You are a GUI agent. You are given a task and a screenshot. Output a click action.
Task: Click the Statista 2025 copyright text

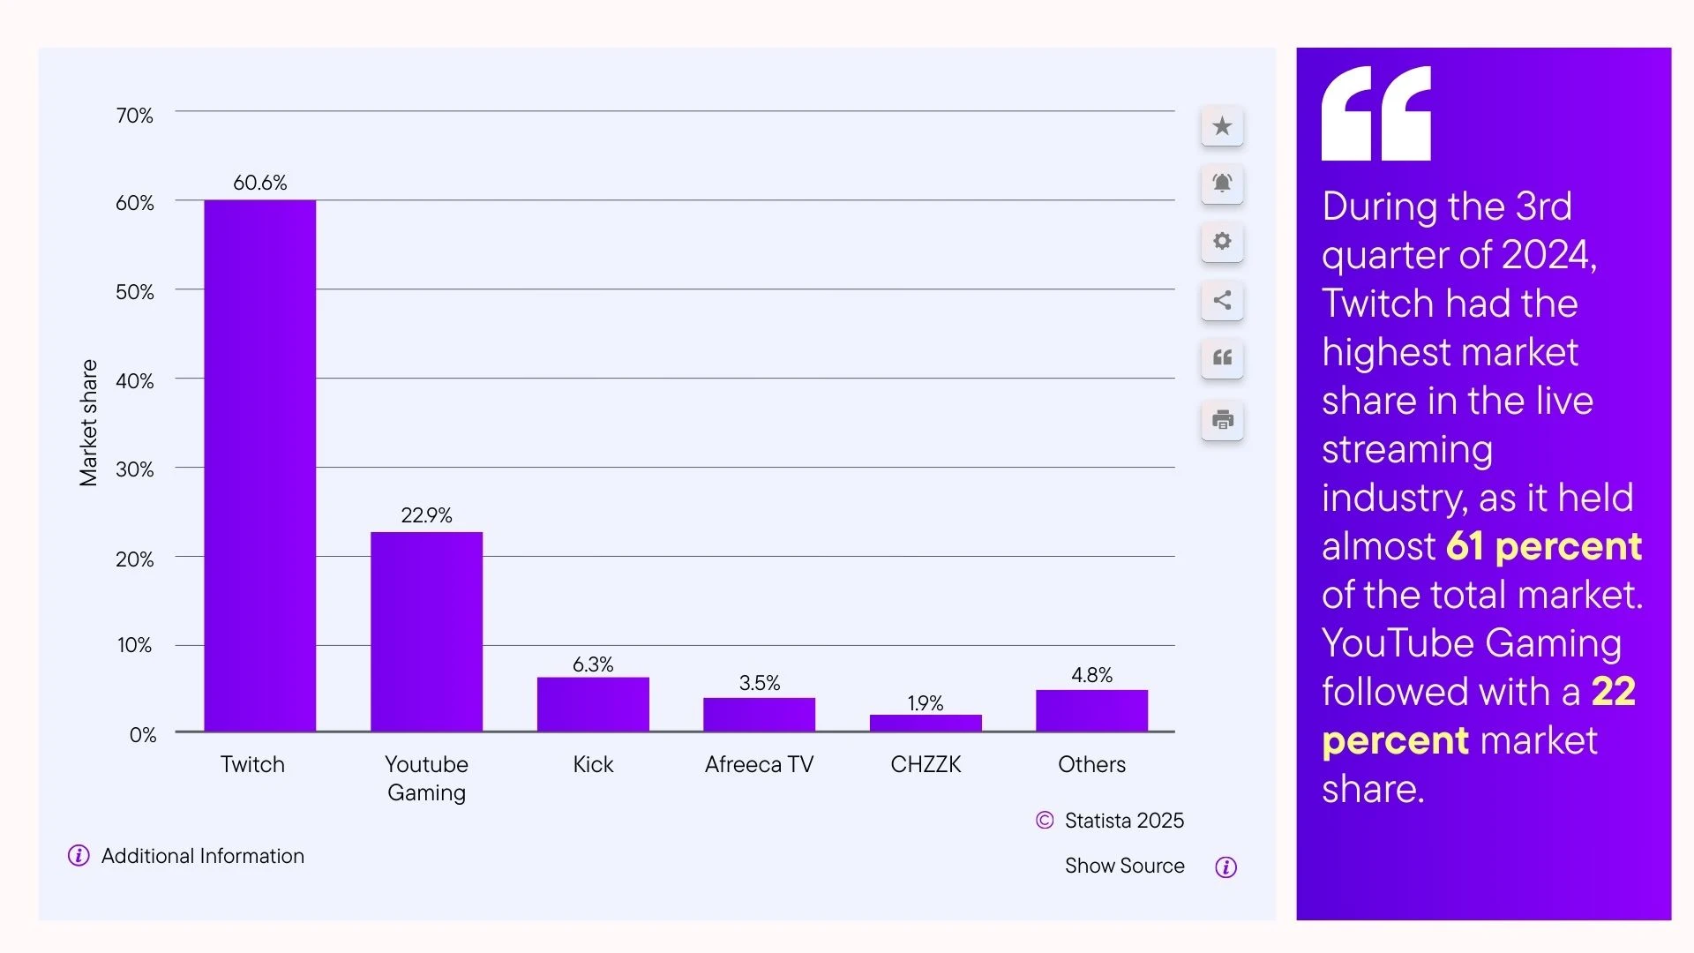1124,821
